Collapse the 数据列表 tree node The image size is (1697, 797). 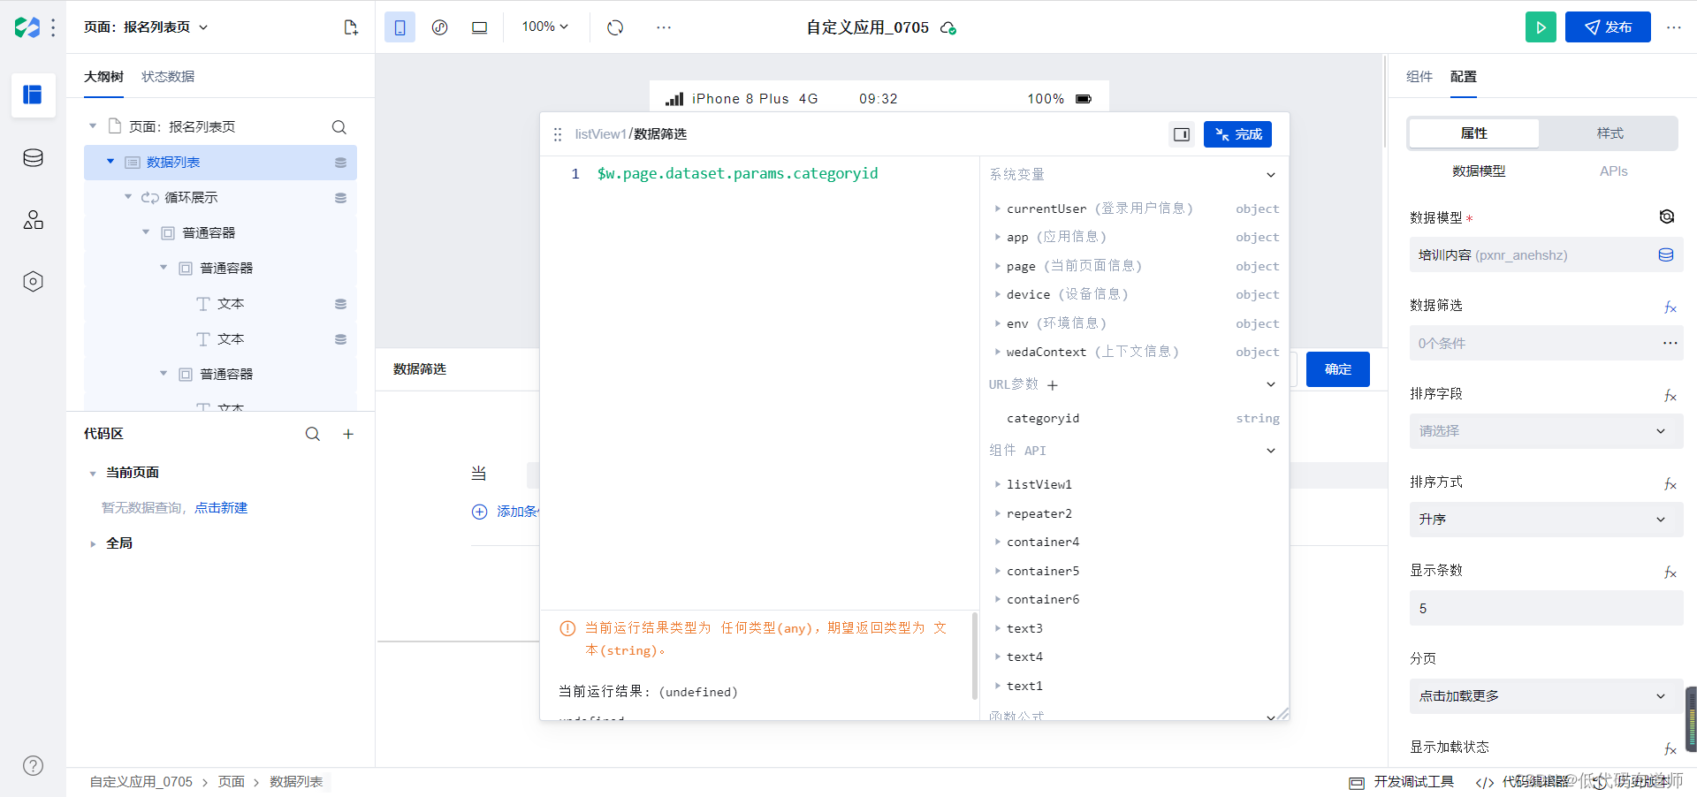coord(110,163)
